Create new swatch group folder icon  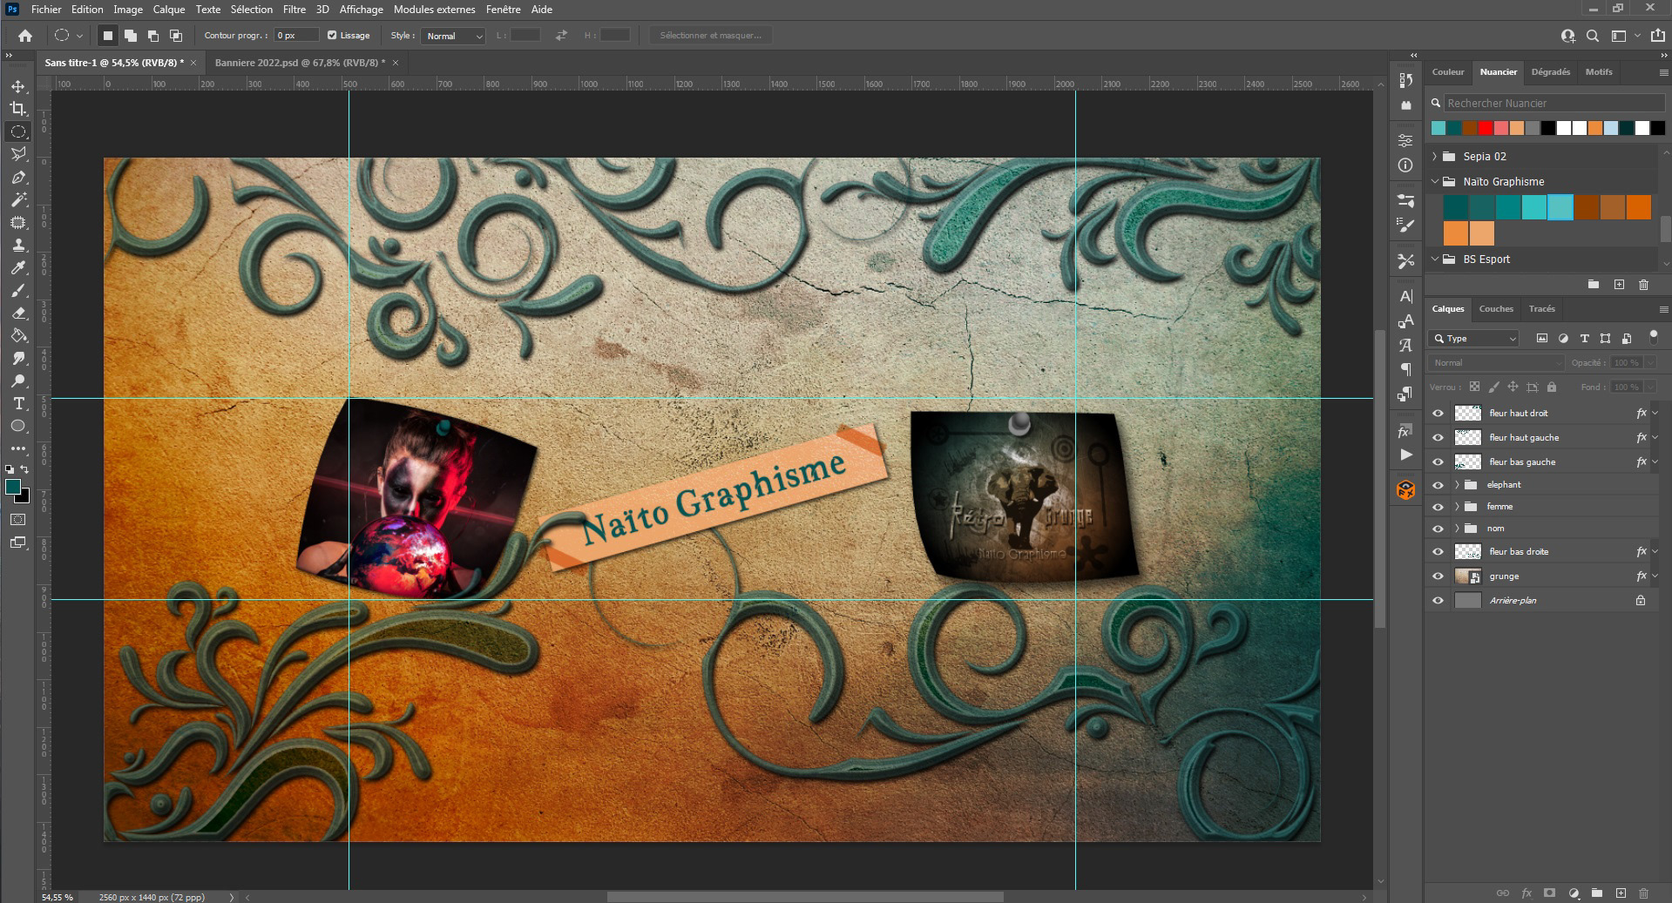tap(1594, 285)
